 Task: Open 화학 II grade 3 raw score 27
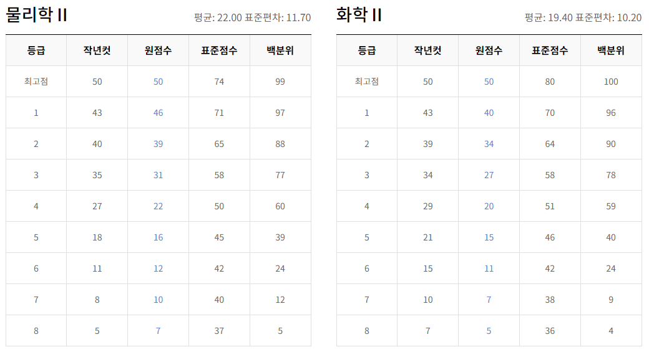[489, 175]
